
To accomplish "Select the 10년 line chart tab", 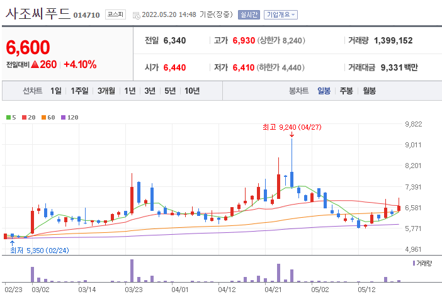I will (x=192, y=91).
